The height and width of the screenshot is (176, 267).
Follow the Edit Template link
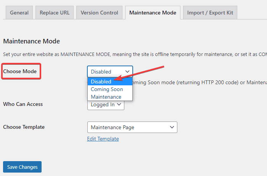click(x=103, y=139)
